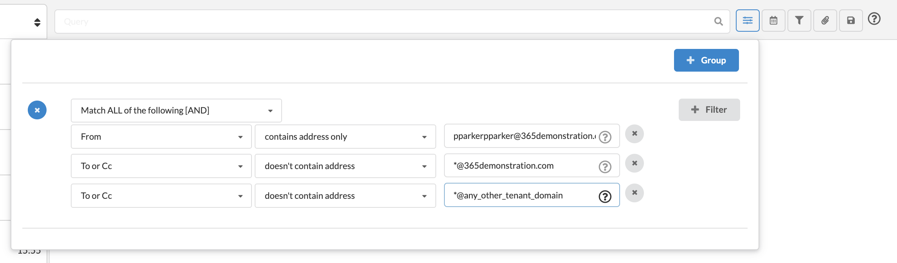This screenshot has height=263, width=897.
Task: Add a new row with Filter button
Action: pos(709,110)
